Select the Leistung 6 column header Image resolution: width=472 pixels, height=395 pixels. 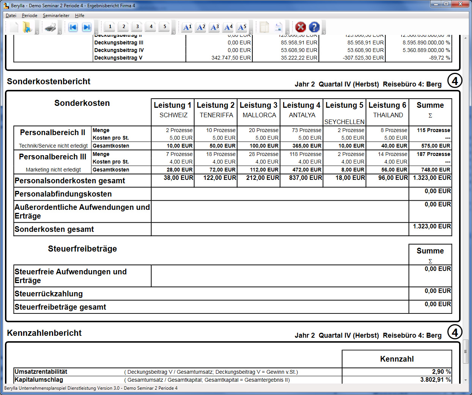387,105
